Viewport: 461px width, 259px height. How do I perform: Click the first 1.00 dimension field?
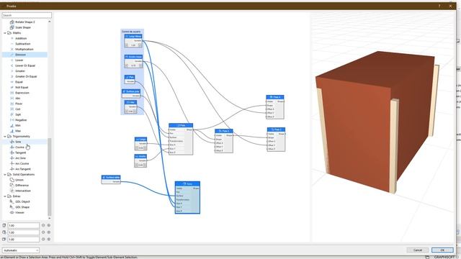23,225
